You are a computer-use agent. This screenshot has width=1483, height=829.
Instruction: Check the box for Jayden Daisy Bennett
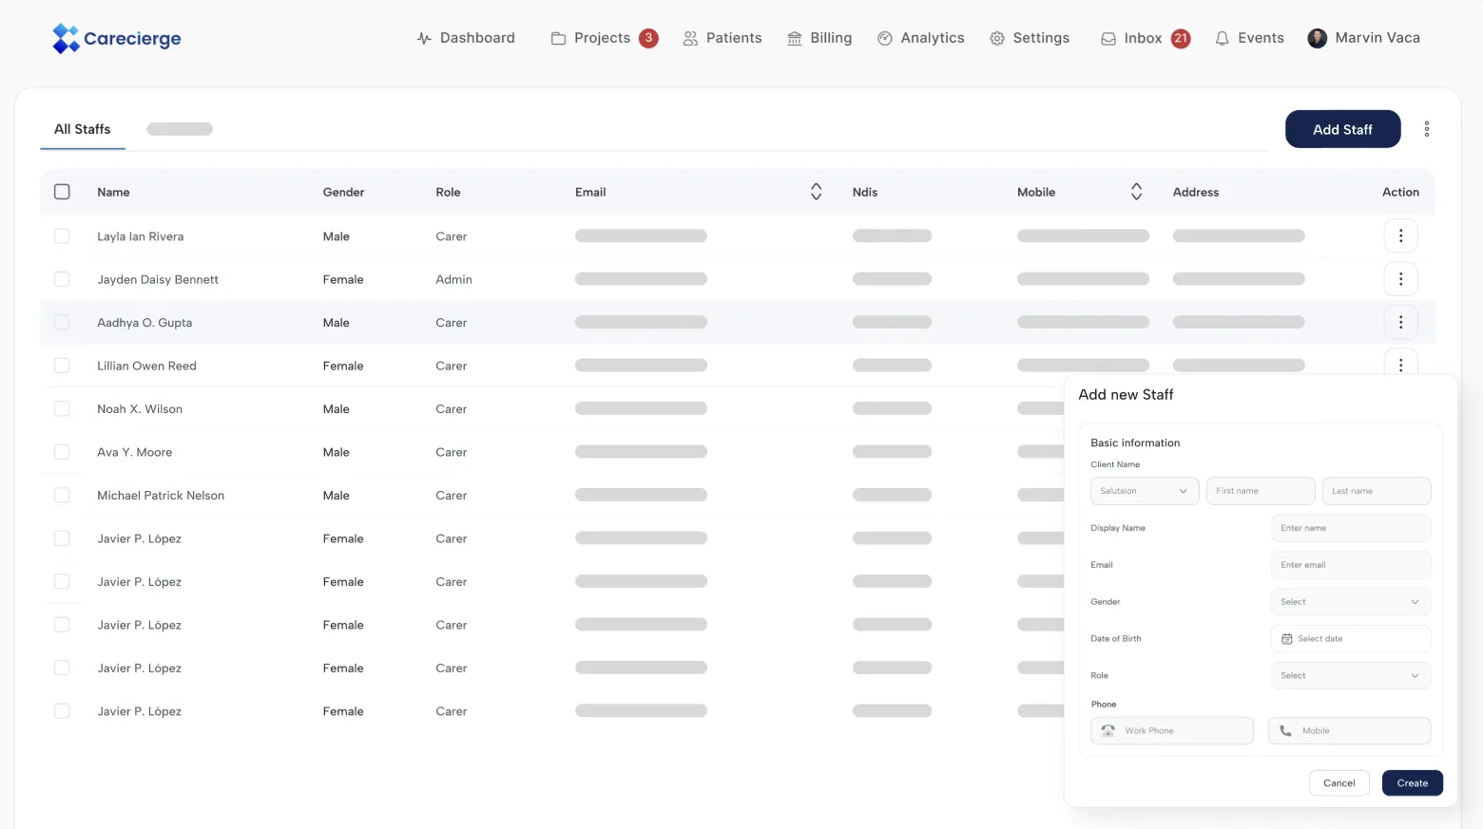pos(62,279)
